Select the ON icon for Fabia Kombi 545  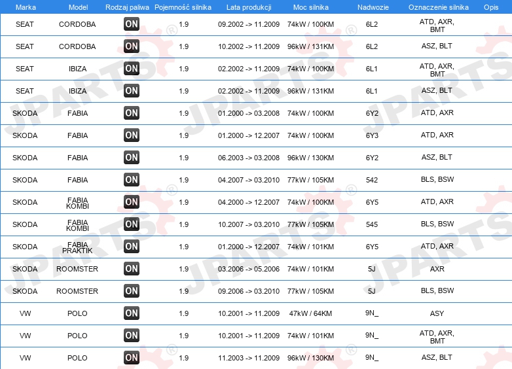132,224
